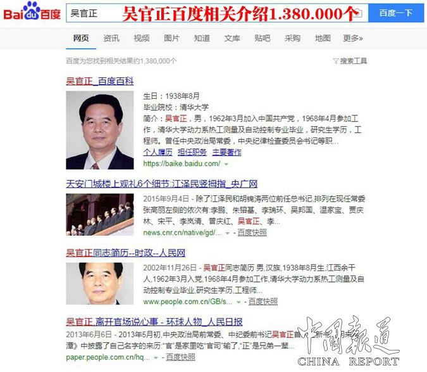Open 百度快照 for the 央广网 result

click(252, 233)
